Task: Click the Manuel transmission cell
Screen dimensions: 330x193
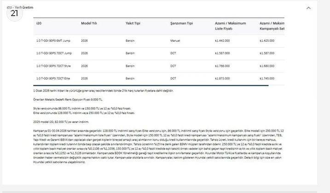Action: tap(175, 41)
